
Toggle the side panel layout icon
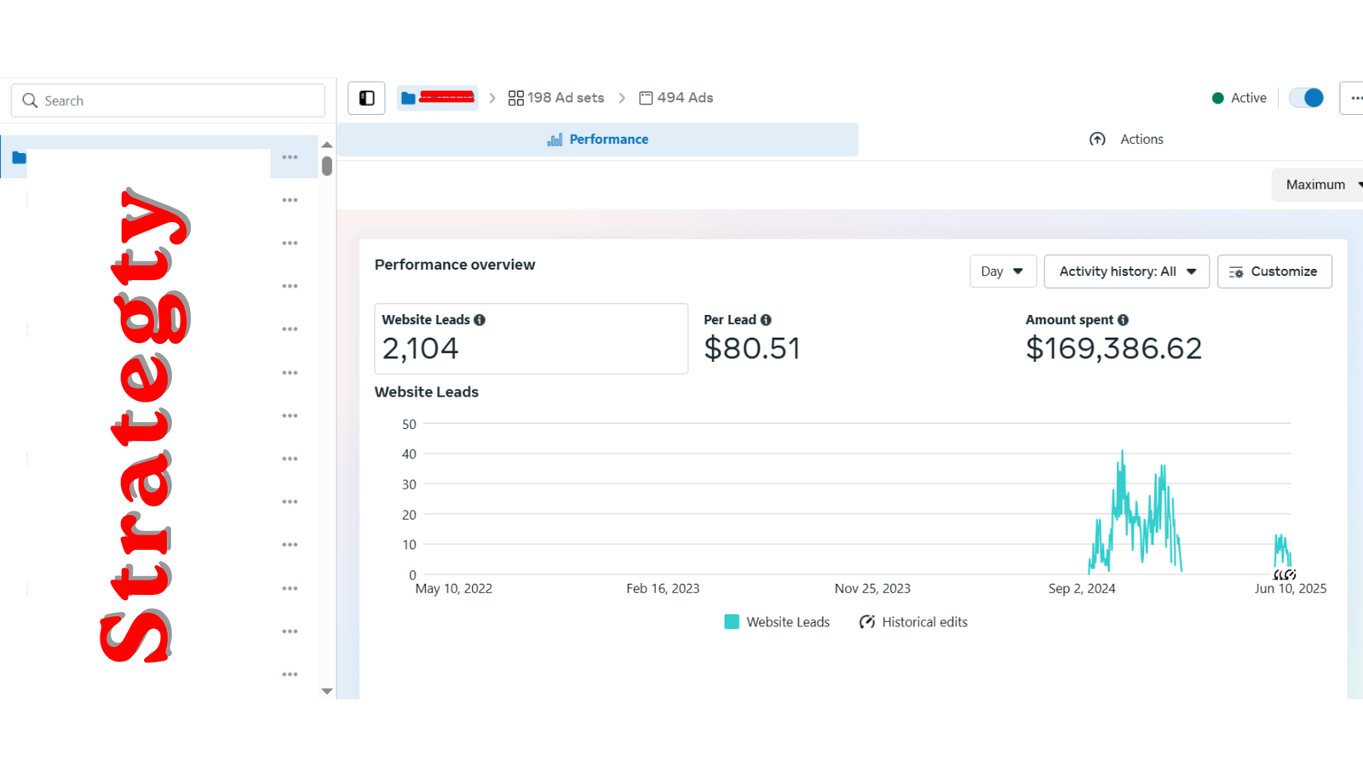click(x=366, y=98)
